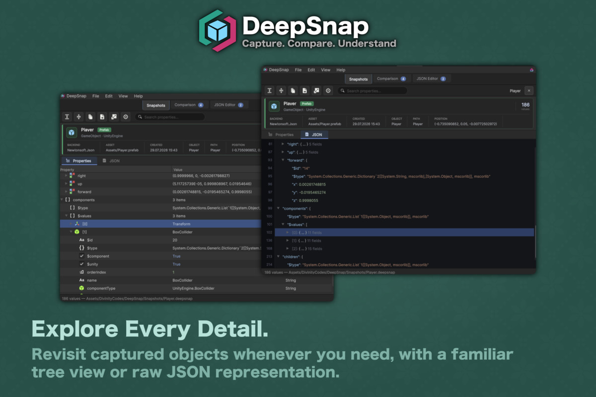Open the Comparison tab in the JSON window
The width and height of the screenshot is (596, 397).
click(x=391, y=78)
